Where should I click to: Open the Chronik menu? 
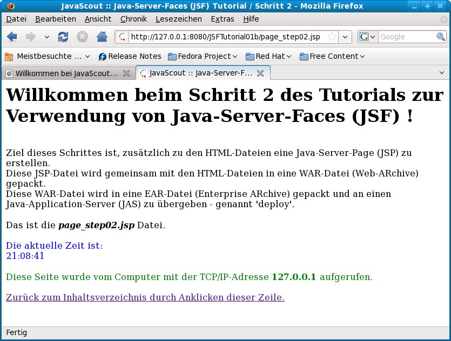pos(133,19)
